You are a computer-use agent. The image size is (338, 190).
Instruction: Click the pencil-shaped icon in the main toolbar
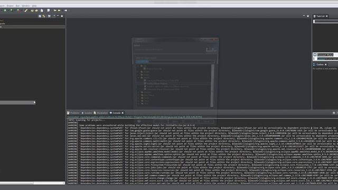click(26, 11)
